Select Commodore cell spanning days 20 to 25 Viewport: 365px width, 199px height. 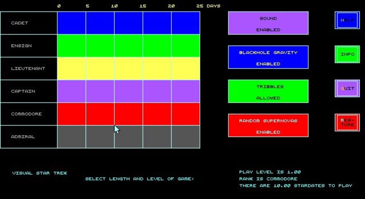(x=186, y=114)
